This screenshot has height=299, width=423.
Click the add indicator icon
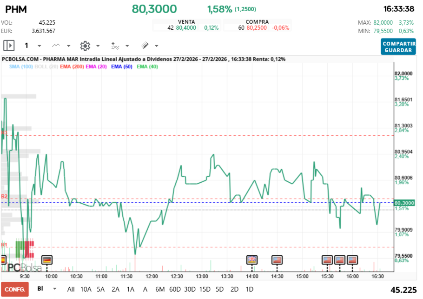coord(115,46)
